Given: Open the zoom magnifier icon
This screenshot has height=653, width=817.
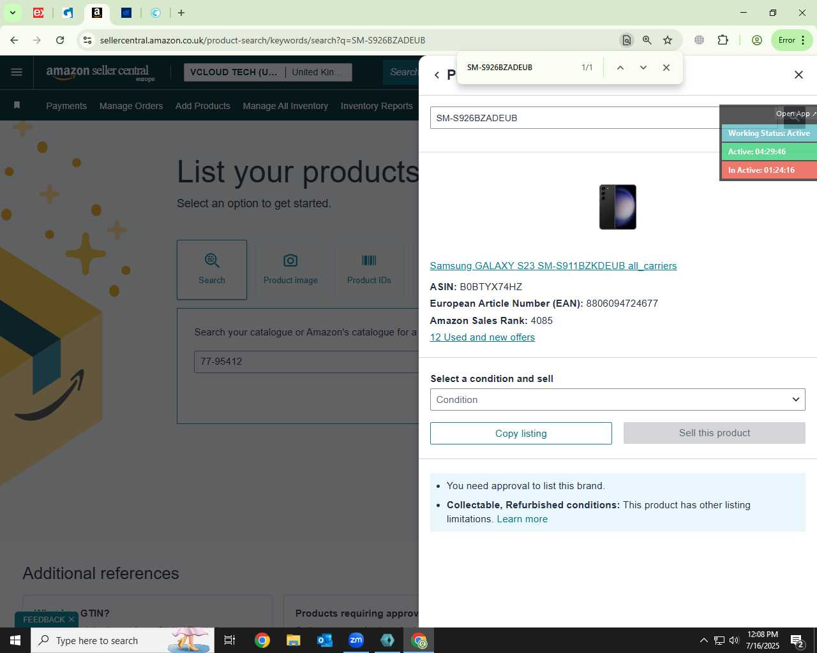Looking at the screenshot, I should pyautogui.click(x=647, y=40).
